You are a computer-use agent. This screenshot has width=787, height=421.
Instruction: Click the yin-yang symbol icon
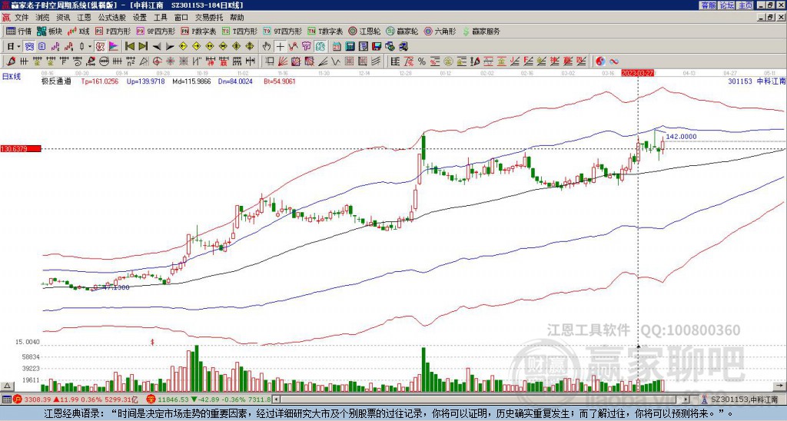pos(600,61)
